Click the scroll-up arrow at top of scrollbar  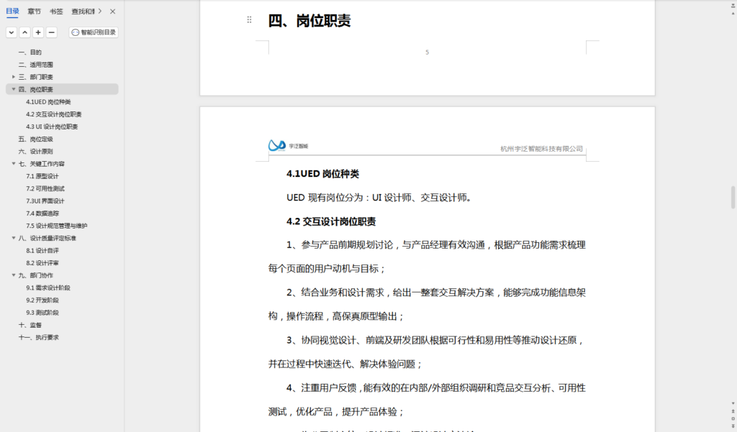(x=733, y=13)
